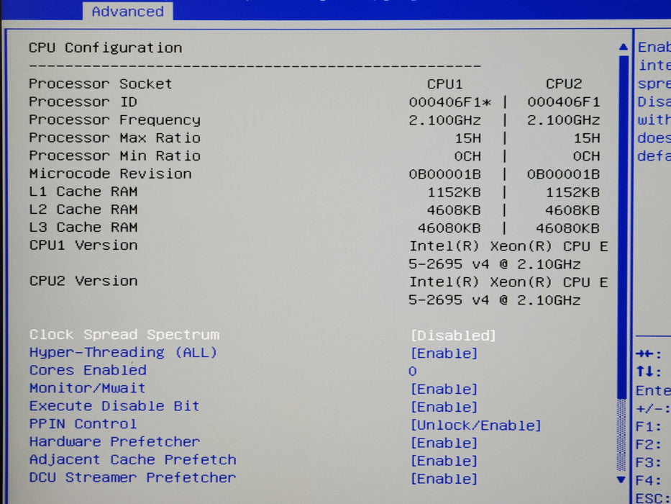The width and height of the screenshot is (671, 504).
Task: Click the Processor Min Ratio label
Action: tap(114, 156)
